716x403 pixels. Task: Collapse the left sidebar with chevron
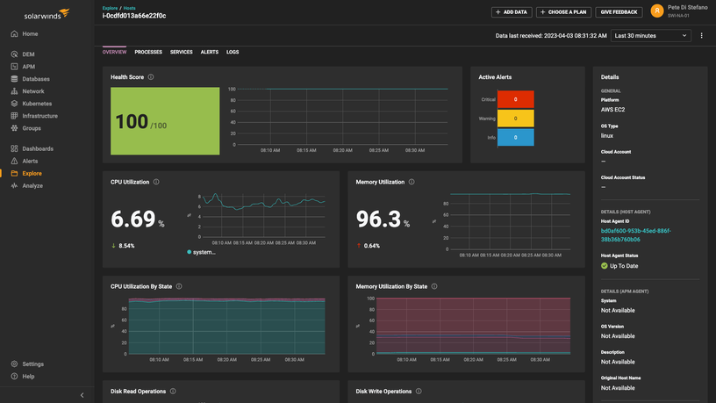point(82,395)
